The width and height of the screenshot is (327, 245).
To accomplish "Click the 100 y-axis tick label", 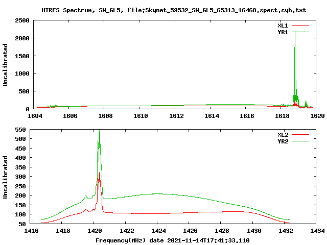I will pos(20,214).
